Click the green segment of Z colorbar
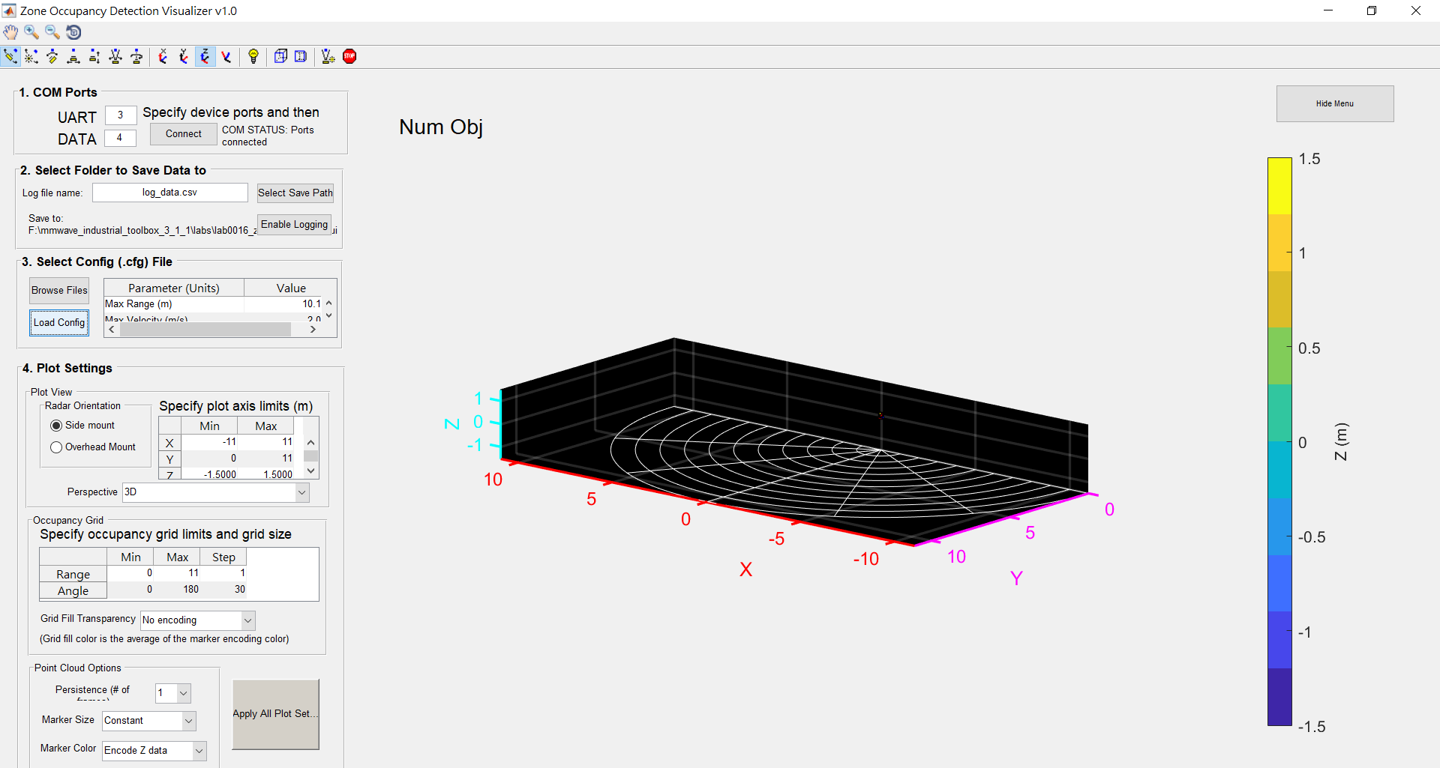The width and height of the screenshot is (1440, 768). [x=1279, y=357]
